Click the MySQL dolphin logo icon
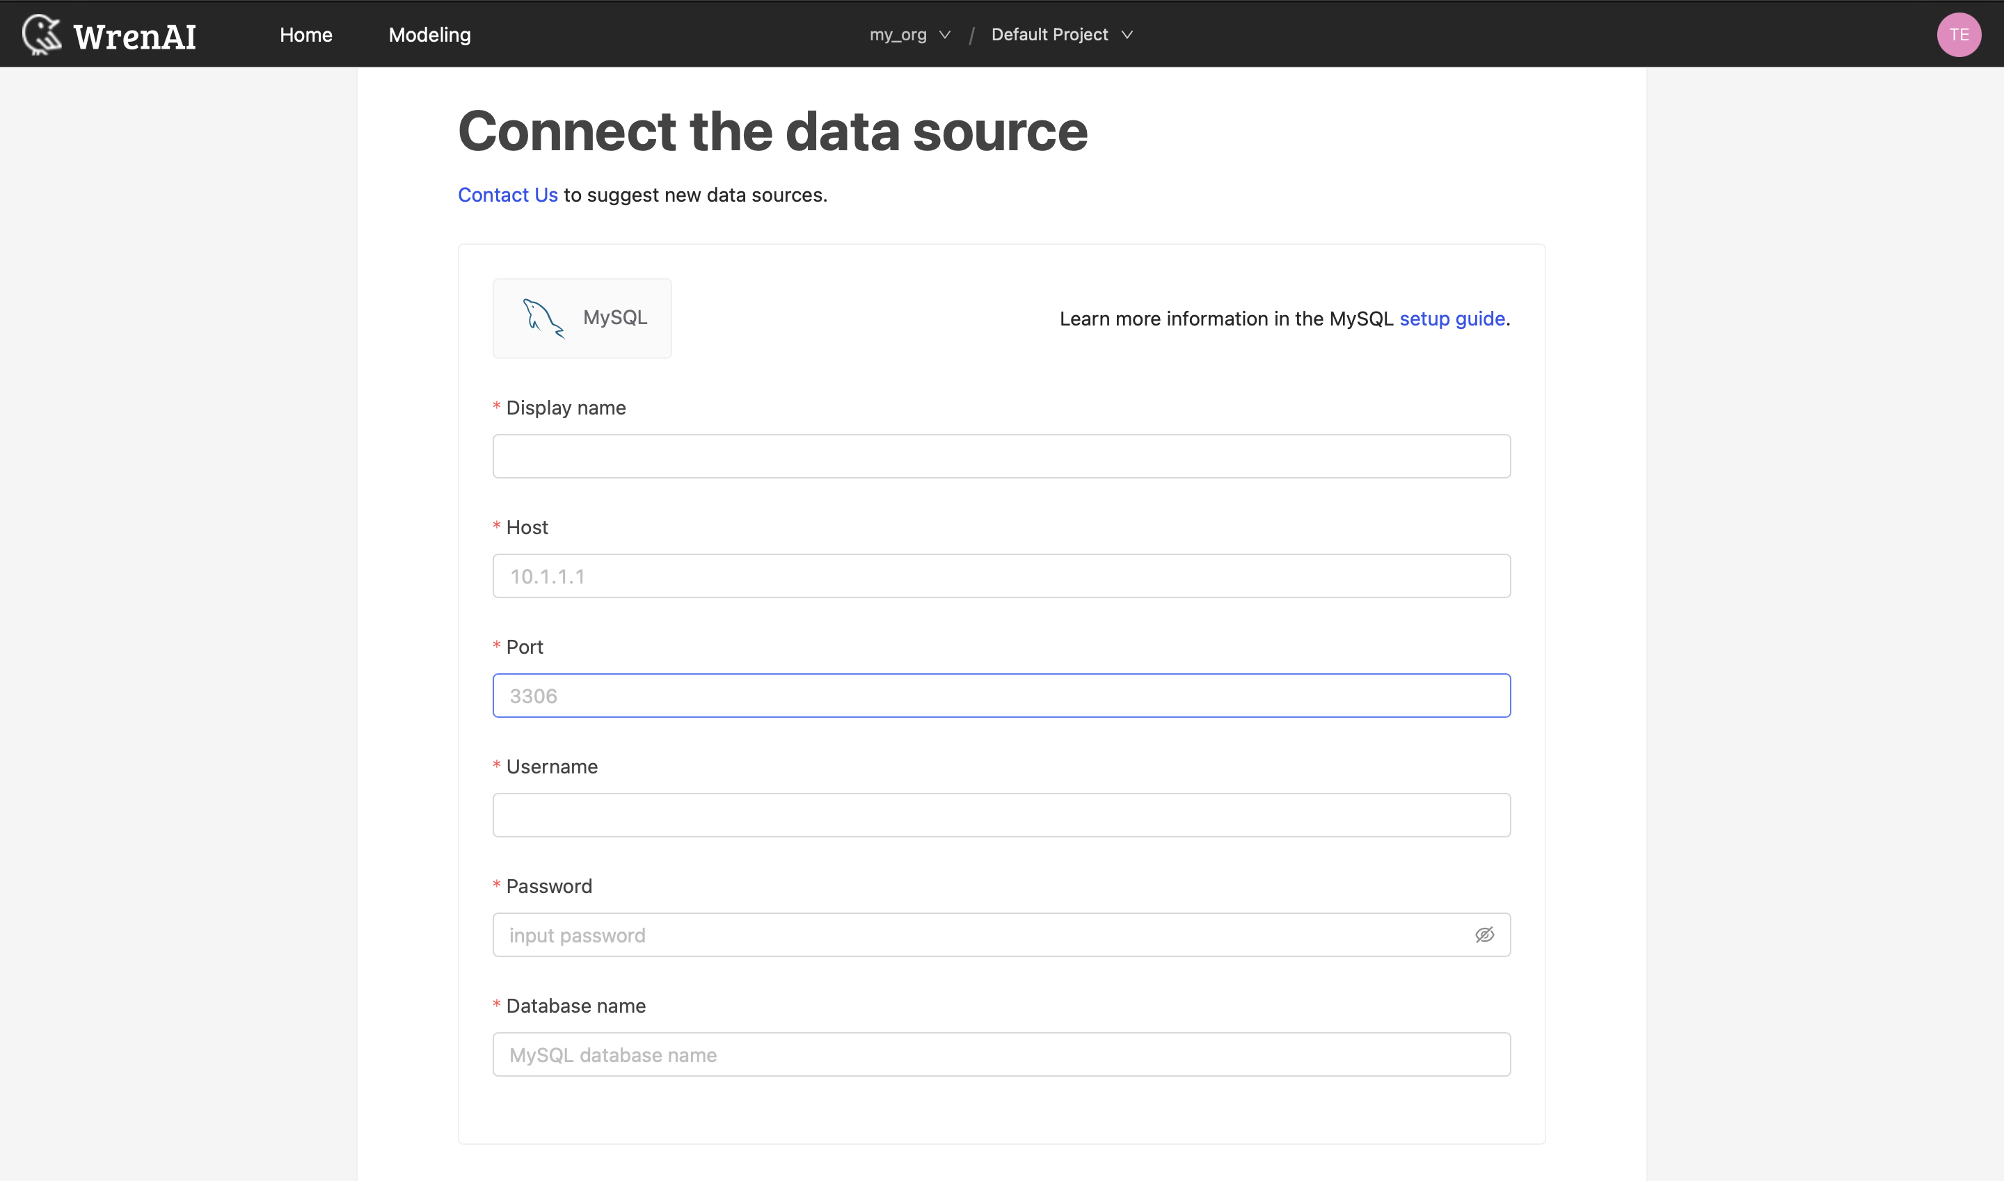 [543, 319]
